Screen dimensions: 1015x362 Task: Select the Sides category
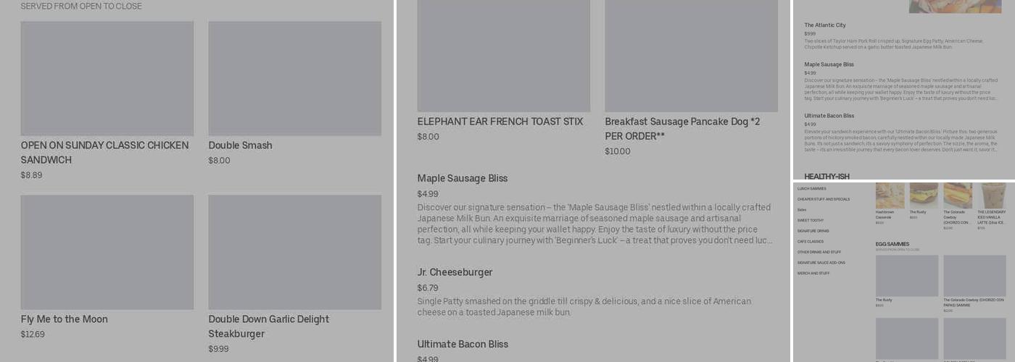(802, 210)
